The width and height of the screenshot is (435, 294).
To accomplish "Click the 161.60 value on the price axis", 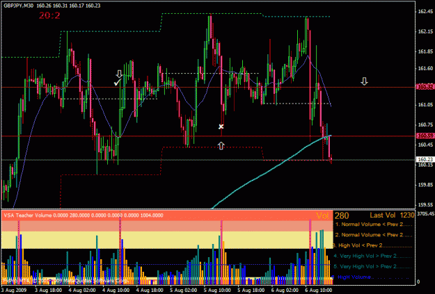I will pyautogui.click(x=425, y=68).
